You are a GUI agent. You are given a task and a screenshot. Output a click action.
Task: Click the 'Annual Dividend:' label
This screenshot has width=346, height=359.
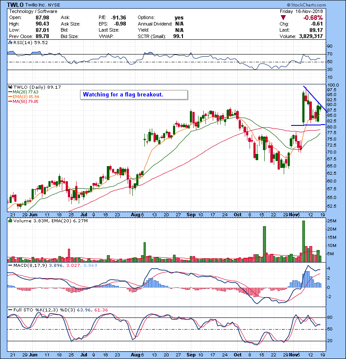click(x=155, y=24)
